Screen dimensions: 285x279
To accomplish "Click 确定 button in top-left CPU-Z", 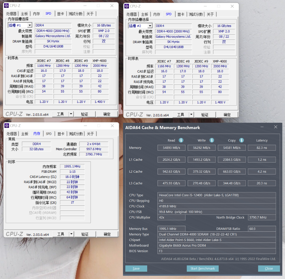I will [x=107, y=114].
